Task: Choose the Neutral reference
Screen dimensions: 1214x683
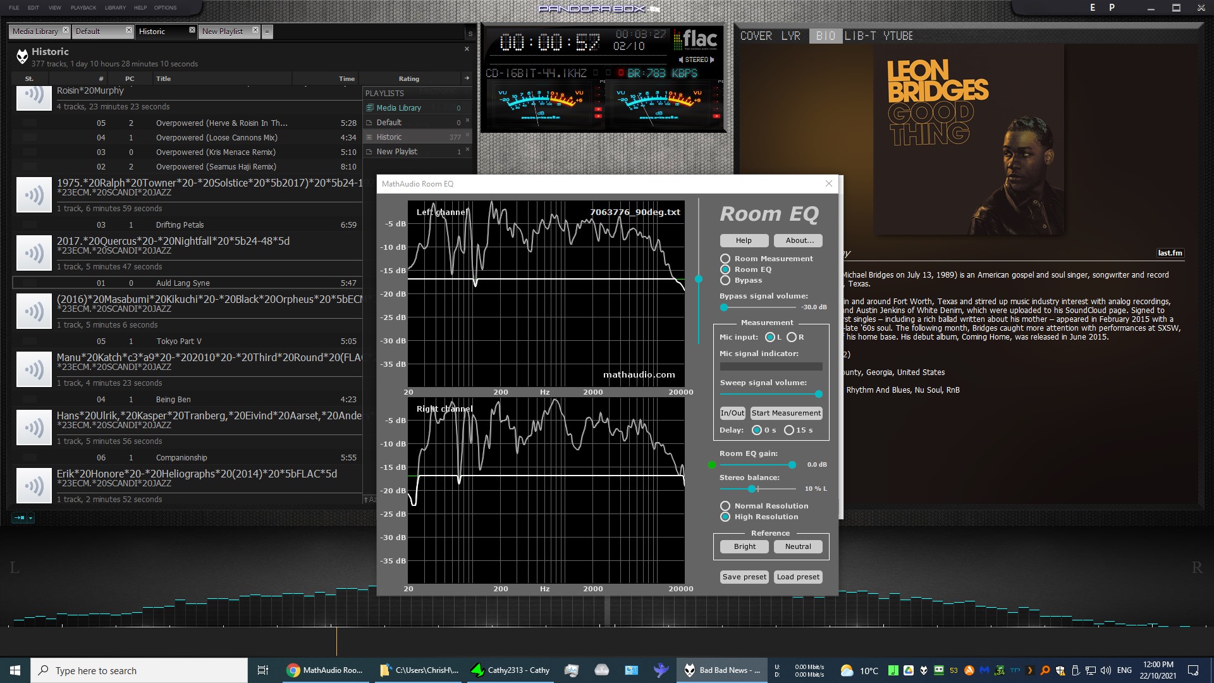Action: [798, 546]
